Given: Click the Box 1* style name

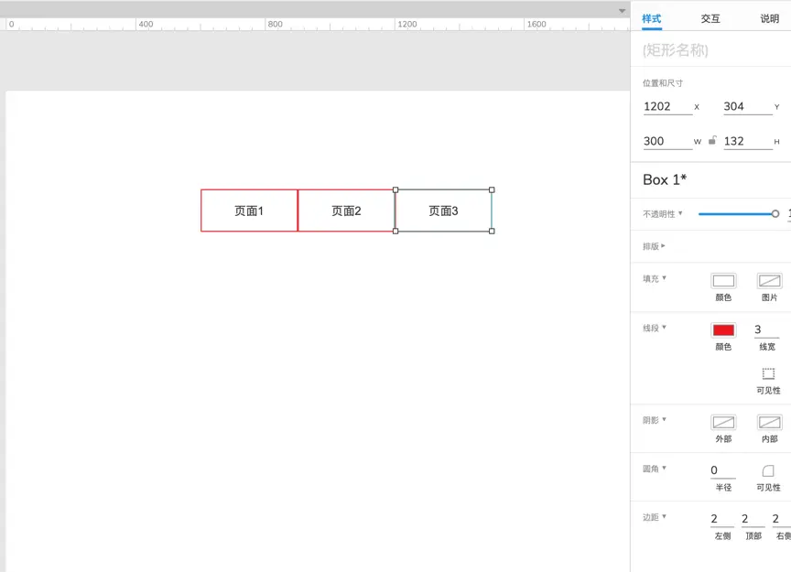Looking at the screenshot, I should click(665, 179).
